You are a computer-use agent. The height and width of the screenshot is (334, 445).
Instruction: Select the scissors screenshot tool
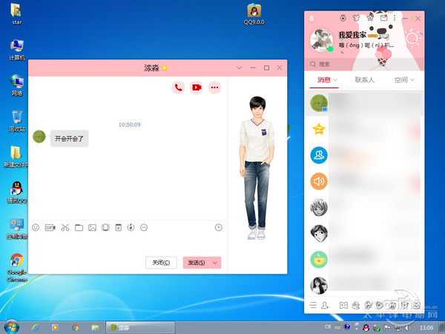click(x=65, y=228)
